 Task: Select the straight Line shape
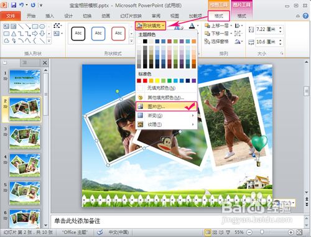point(21,26)
